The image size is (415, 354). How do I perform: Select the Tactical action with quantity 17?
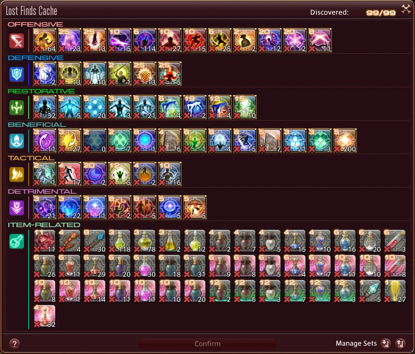[69, 174]
